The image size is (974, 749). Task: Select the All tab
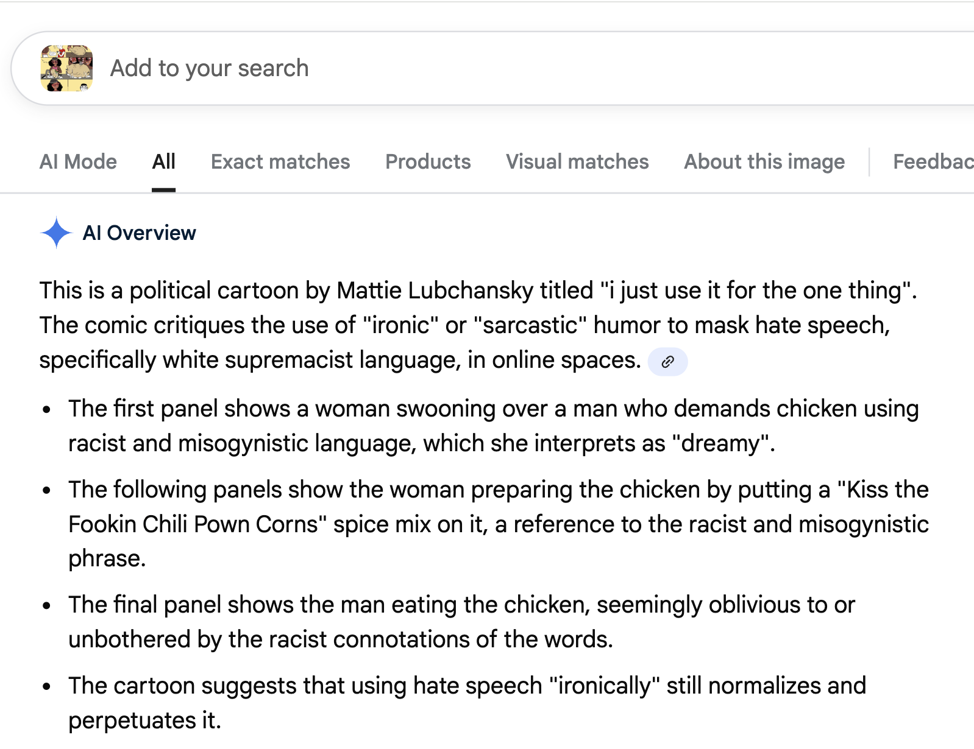[x=163, y=162]
